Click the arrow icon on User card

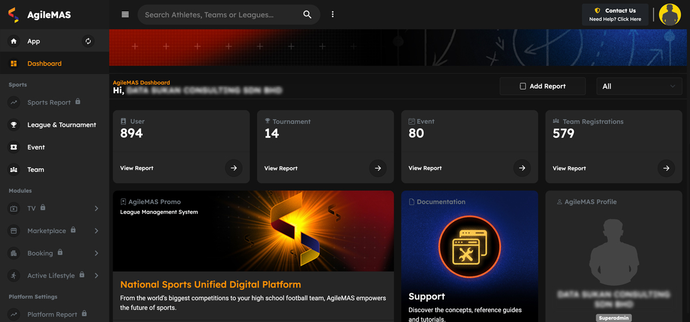point(233,168)
